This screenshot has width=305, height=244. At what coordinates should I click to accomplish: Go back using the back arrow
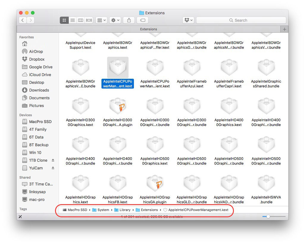tap(23, 20)
